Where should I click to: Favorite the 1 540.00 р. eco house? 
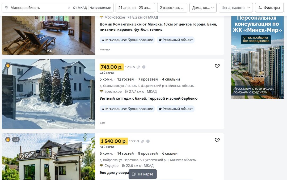217,140
